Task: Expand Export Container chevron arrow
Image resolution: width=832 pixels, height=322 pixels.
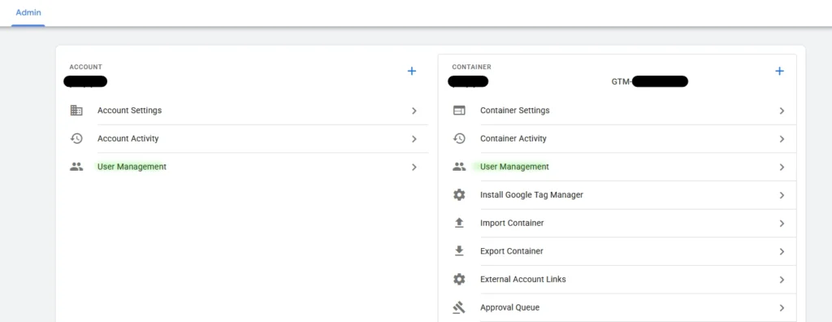Action: tap(782, 252)
